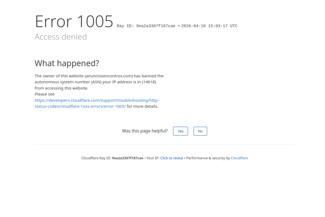Click the Ray ID beside the error title
The height and width of the screenshot is (217, 325).
click(x=146, y=26)
